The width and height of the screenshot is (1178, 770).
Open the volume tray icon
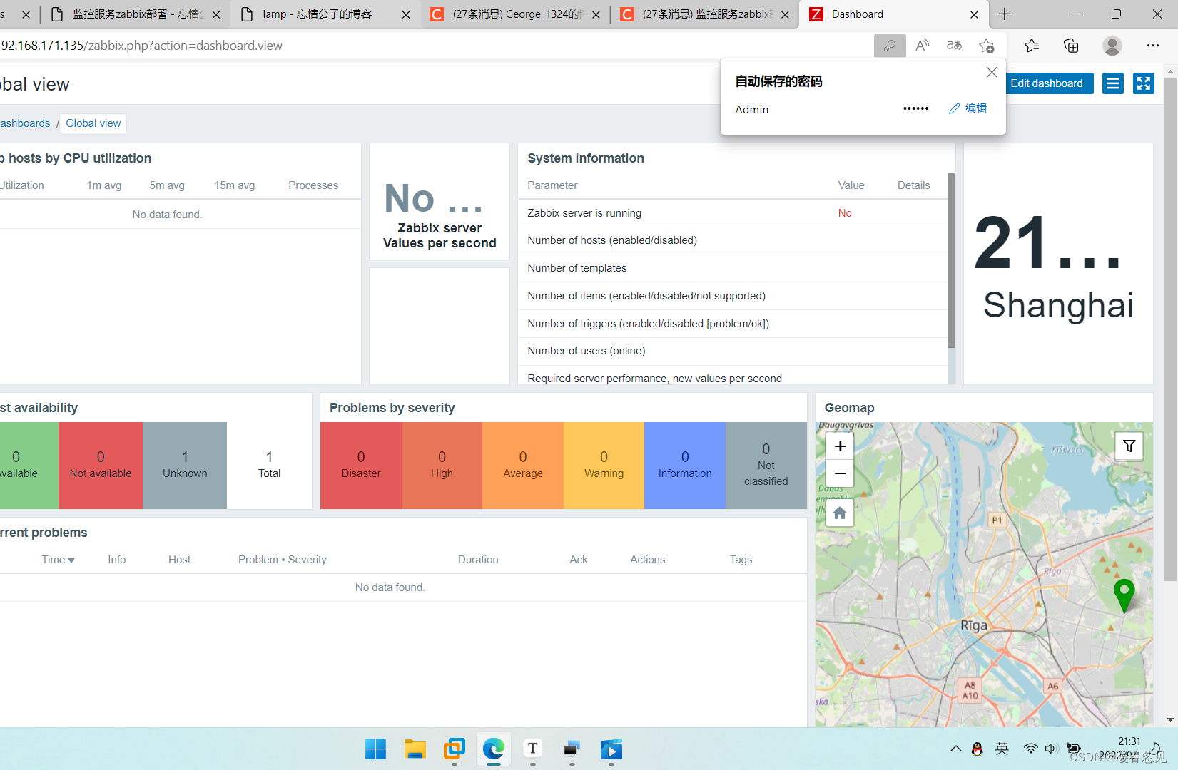click(1051, 749)
